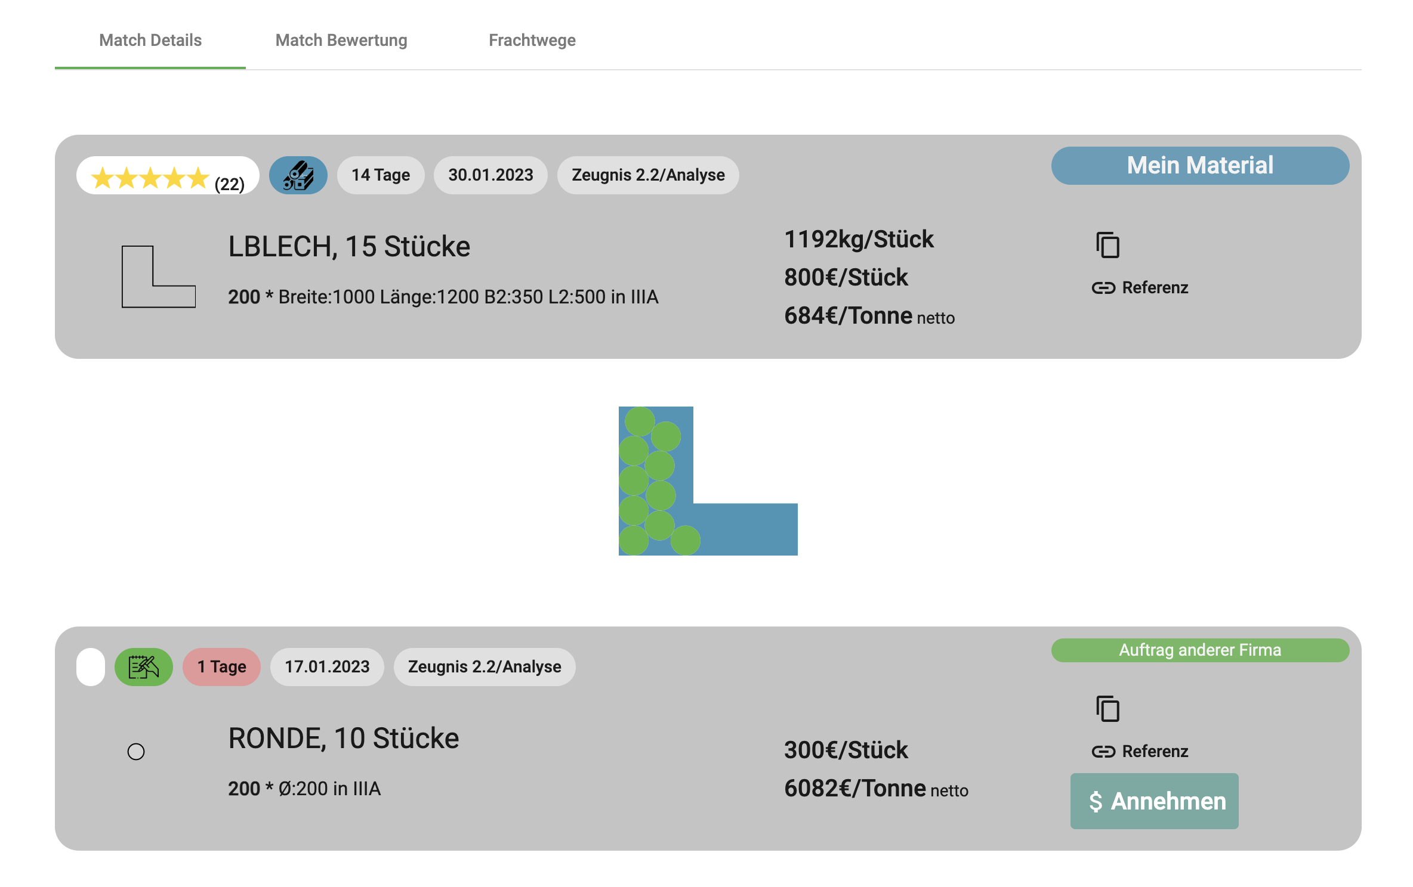This screenshot has width=1413, height=887.
Task: Copy the LBLECH material entry
Action: point(1107,245)
